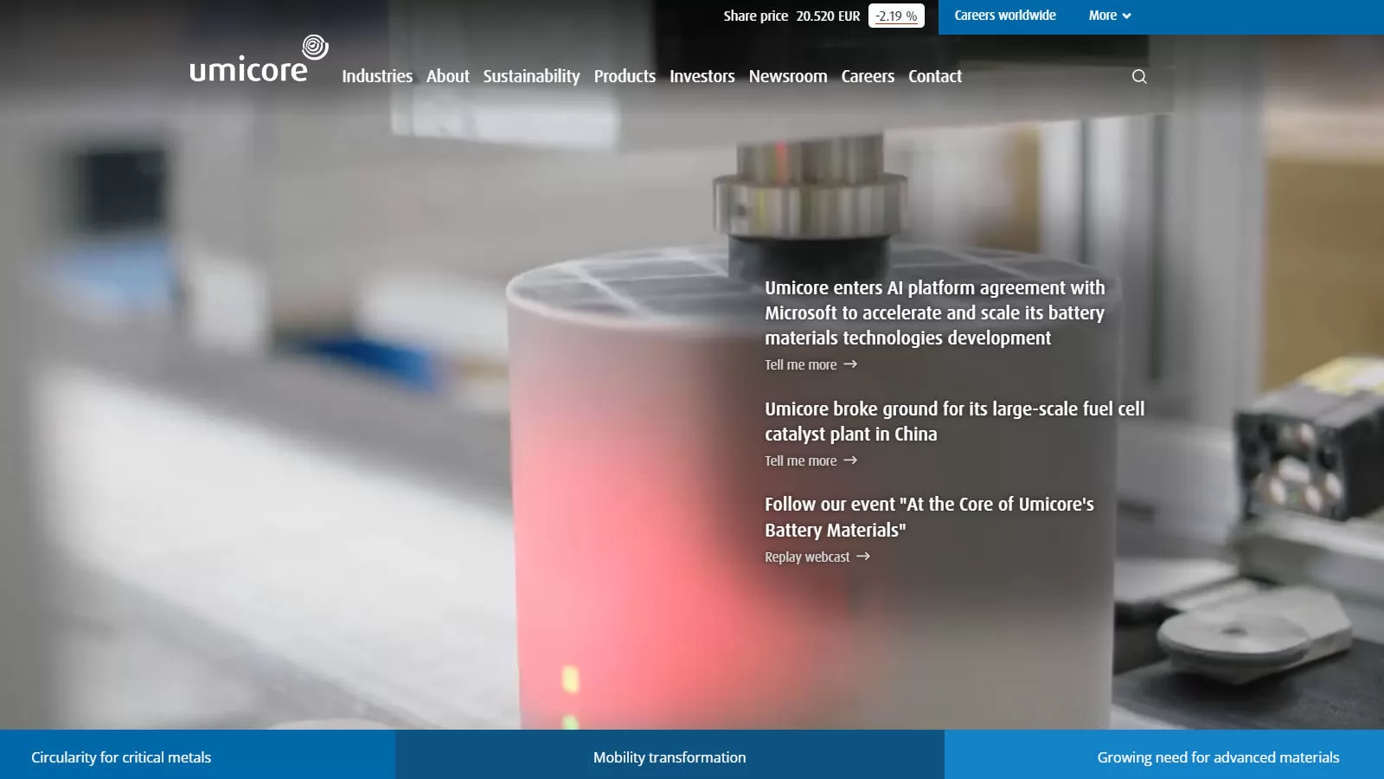The height and width of the screenshot is (779, 1384).
Task: Open the Industries menu
Action: point(377,76)
